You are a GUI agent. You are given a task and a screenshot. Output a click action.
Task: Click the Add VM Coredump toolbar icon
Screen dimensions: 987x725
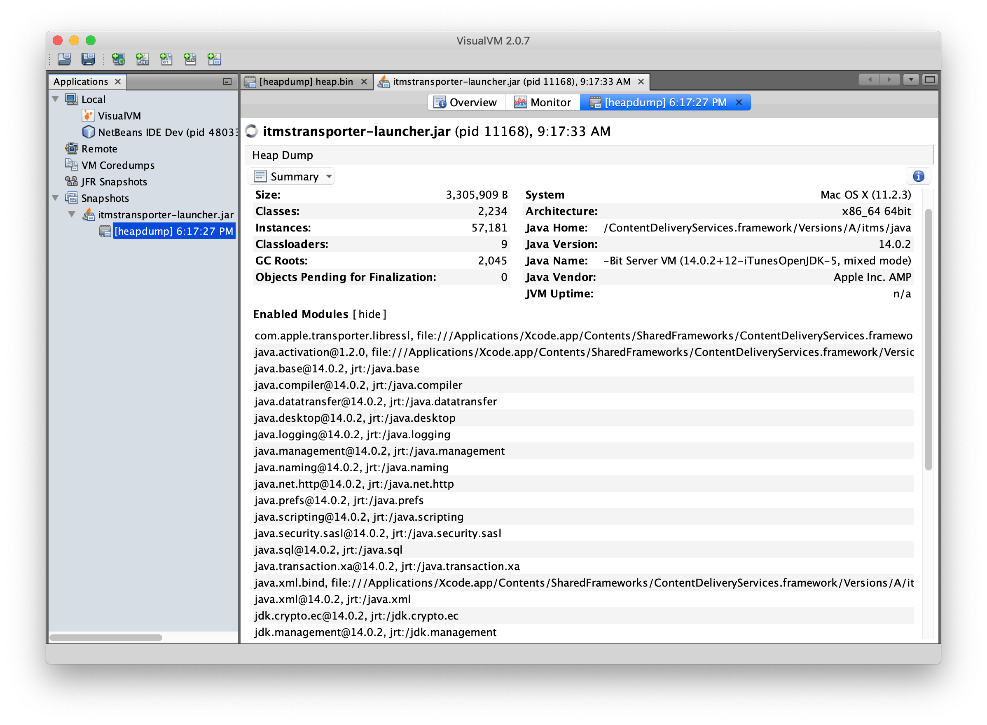click(166, 59)
